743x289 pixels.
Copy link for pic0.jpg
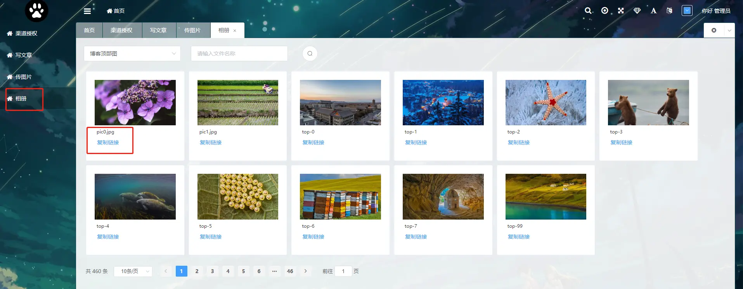[x=108, y=142]
